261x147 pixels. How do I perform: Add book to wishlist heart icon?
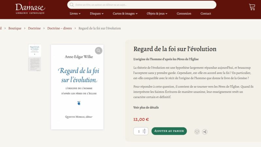(x=197, y=132)
